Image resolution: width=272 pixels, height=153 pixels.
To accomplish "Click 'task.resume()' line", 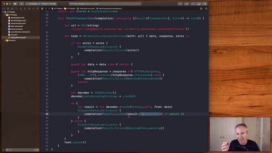I will click(75, 142).
